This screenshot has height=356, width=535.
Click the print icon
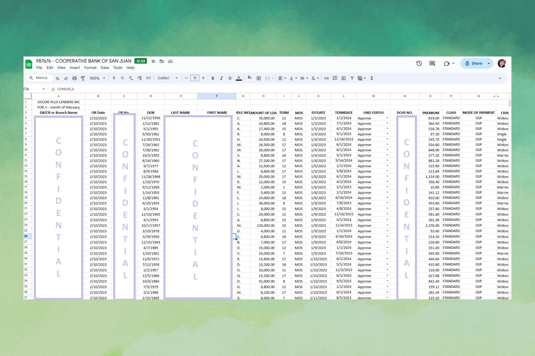74,78
